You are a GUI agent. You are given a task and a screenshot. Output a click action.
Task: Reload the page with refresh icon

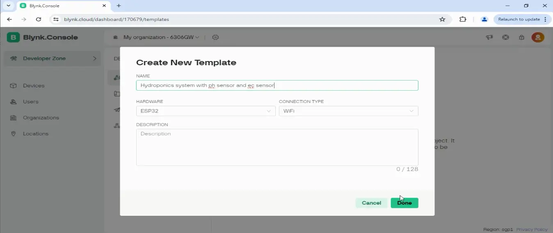click(39, 19)
